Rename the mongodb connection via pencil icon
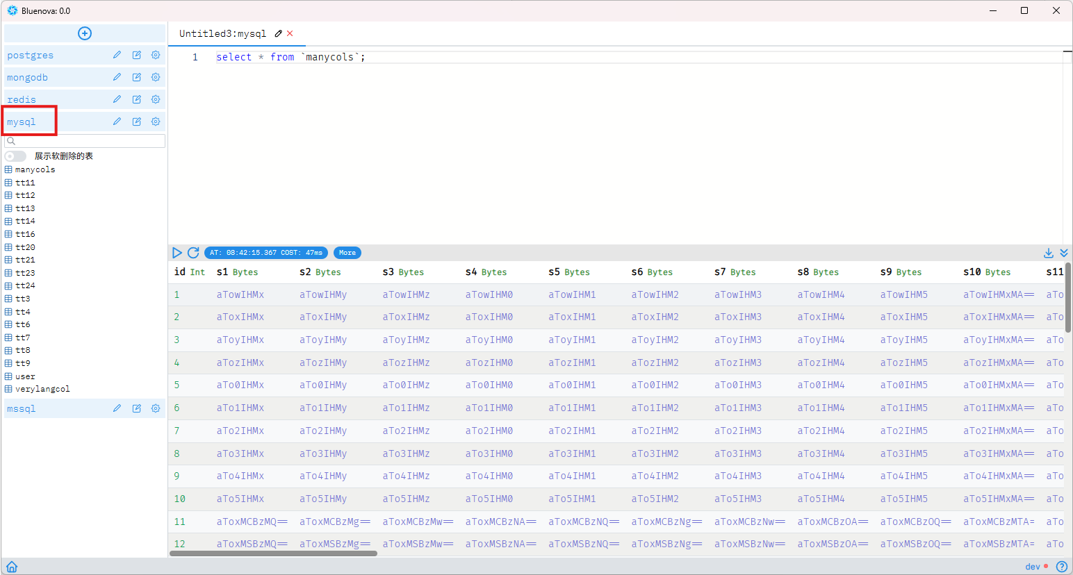The width and height of the screenshot is (1073, 575). pyautogui.click(x=117, y=77)
